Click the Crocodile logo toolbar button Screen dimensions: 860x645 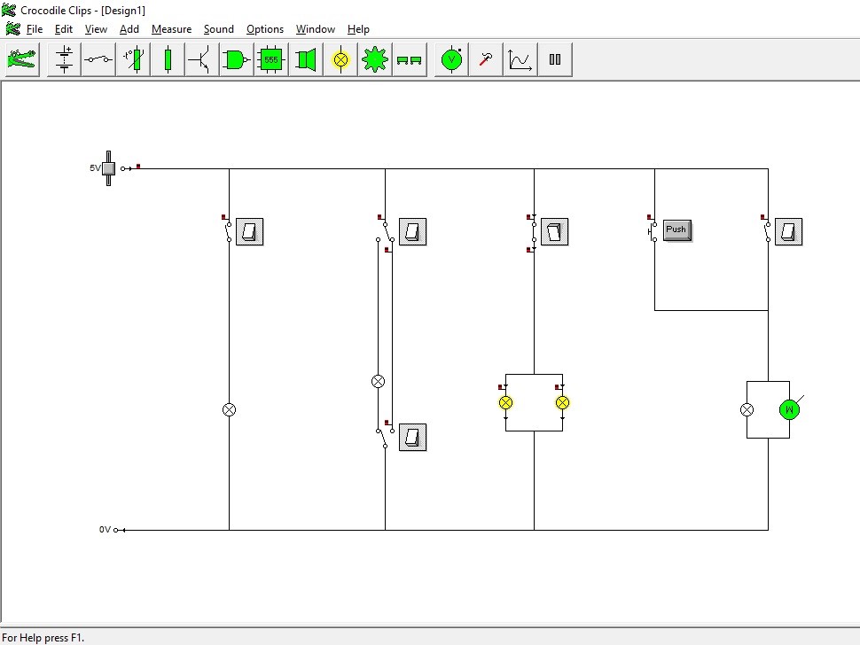(x=22, y=59)
